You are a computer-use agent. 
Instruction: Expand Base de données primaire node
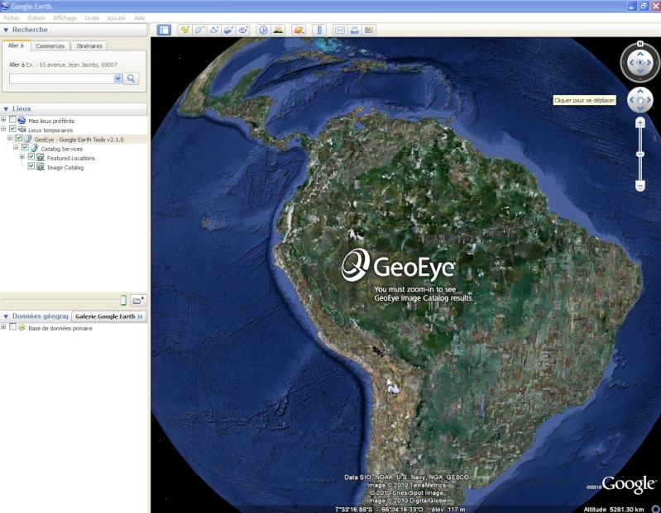pos(3,326)
